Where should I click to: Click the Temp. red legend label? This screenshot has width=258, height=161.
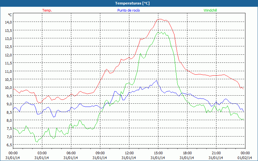(47, 10)
